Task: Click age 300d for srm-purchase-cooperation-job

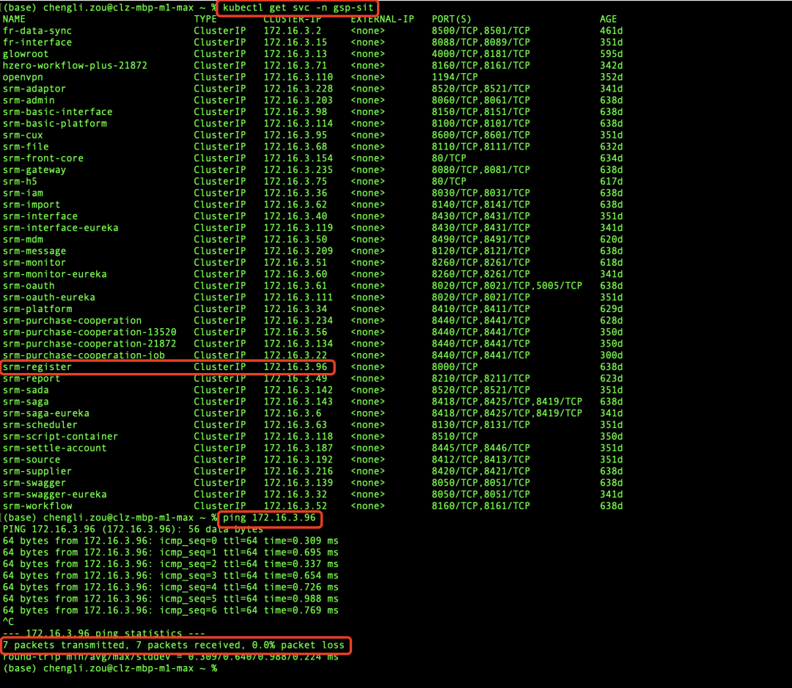Action: coord(611,356)
